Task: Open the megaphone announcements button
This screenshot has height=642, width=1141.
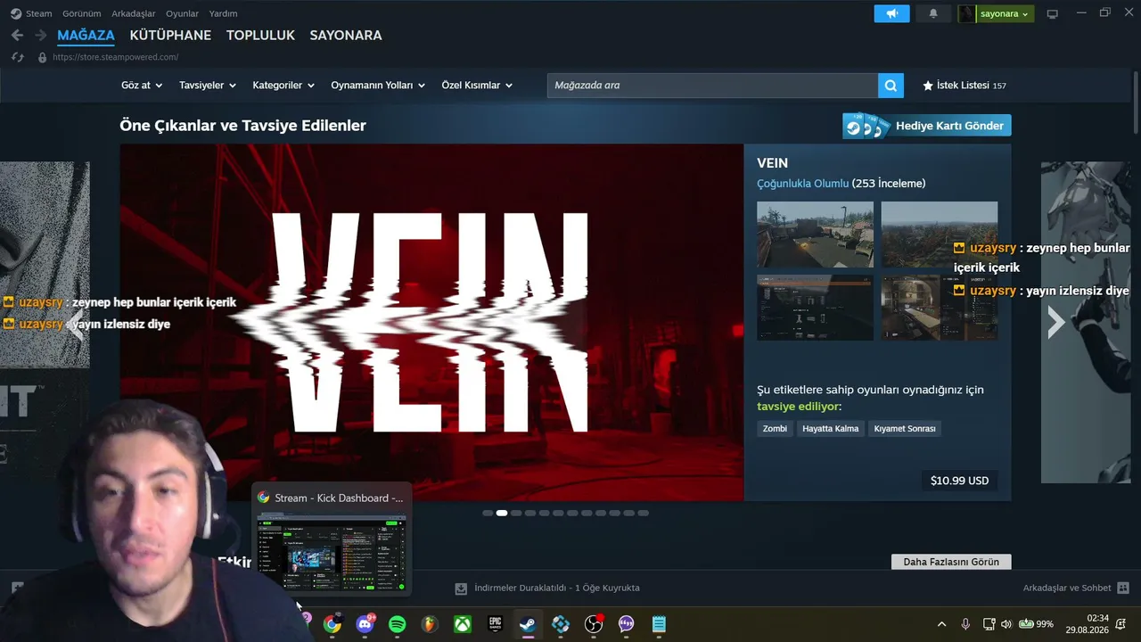Action: (891, 13)
